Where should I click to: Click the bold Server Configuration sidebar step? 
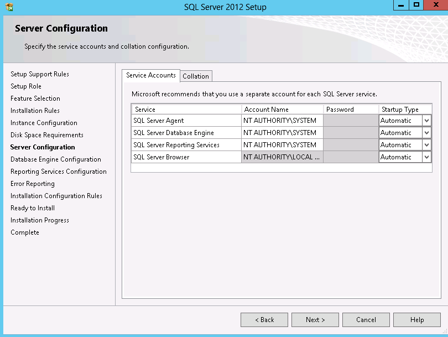pyautogui.click(x=43, y=147)
